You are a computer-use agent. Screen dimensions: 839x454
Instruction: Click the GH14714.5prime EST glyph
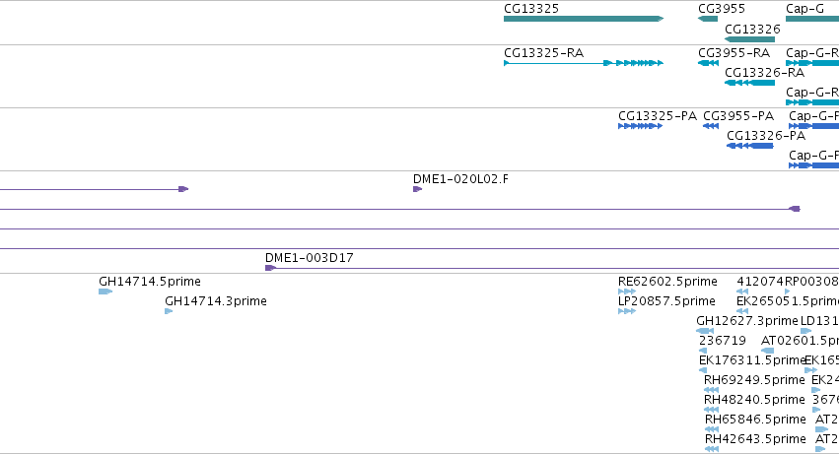tap(105, 292)
